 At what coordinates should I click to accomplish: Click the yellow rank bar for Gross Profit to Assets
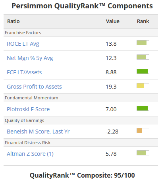[143, 86]
